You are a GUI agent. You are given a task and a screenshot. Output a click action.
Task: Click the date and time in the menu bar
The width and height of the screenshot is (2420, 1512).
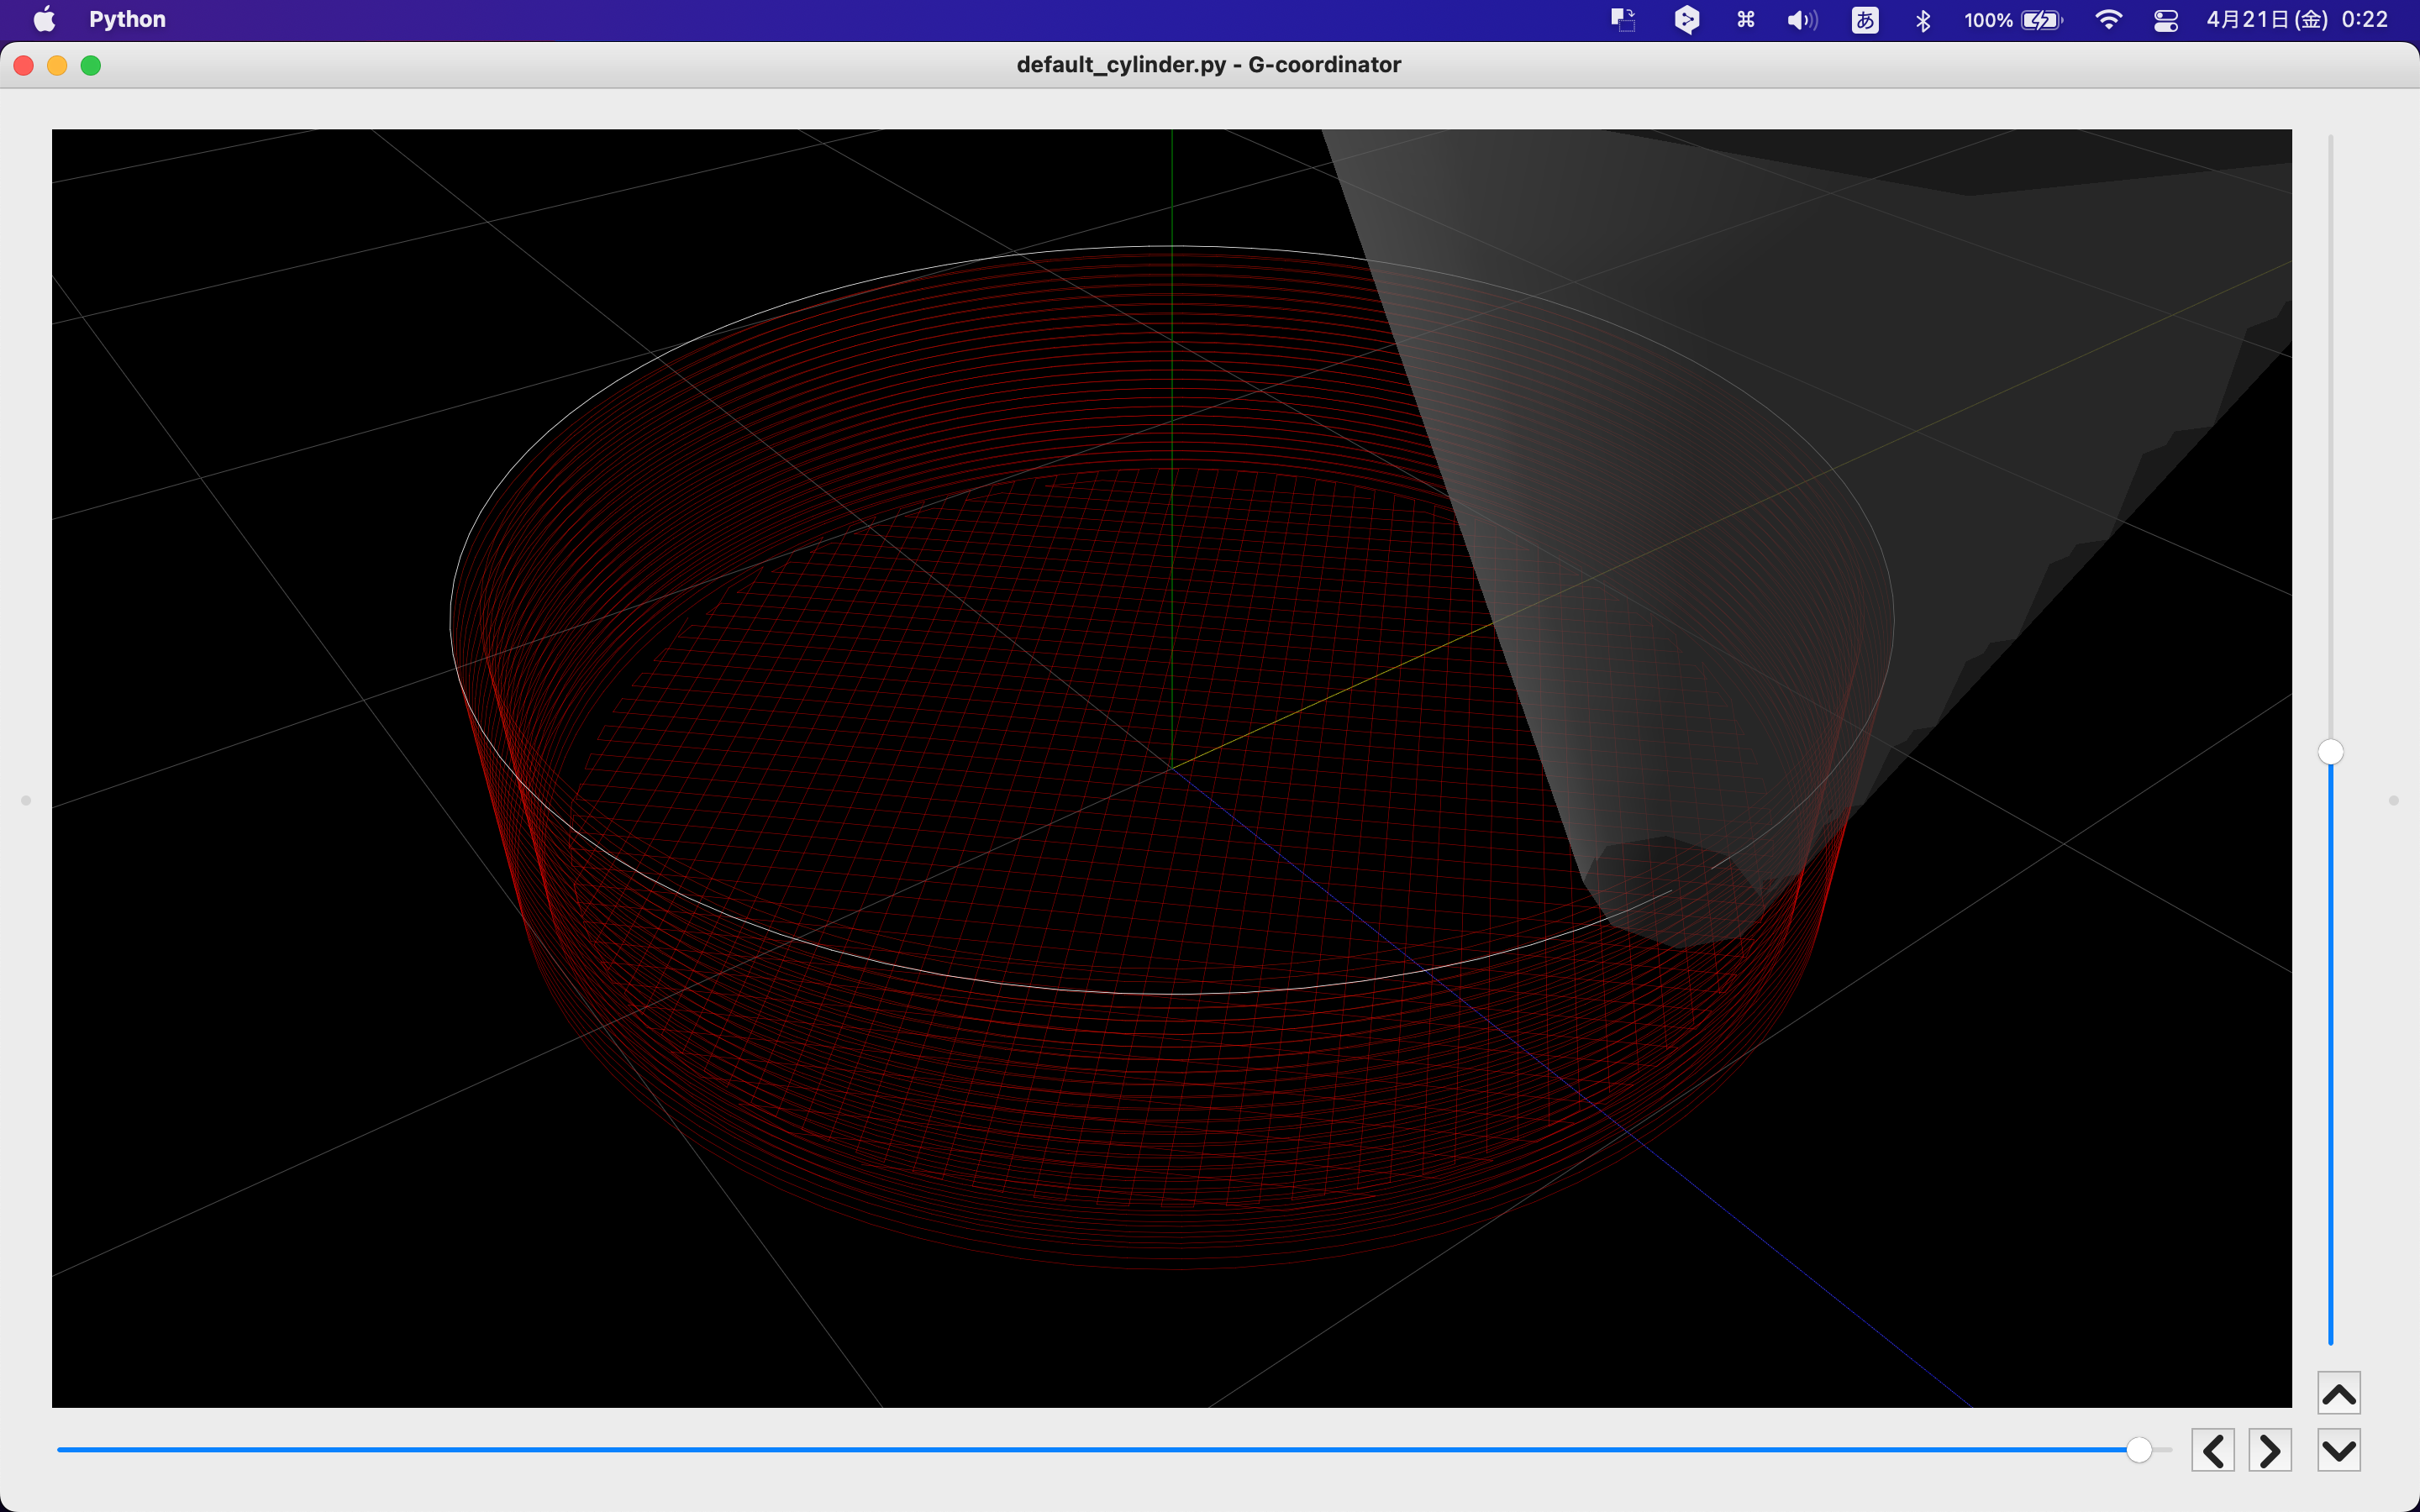click(x=2297, y=19)
